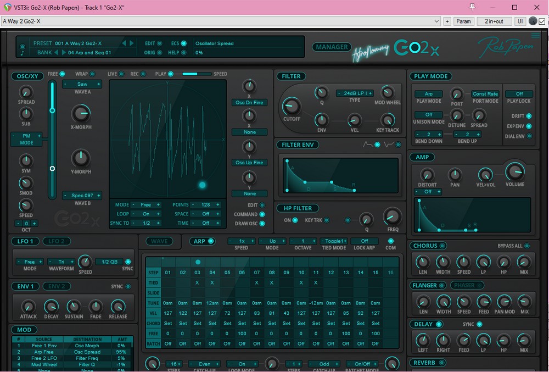Image resolution: width=549 pixels, height=372 pixels.
Task: Toggle the FREE switch in OSC/XY
Action: click(62, 74)
